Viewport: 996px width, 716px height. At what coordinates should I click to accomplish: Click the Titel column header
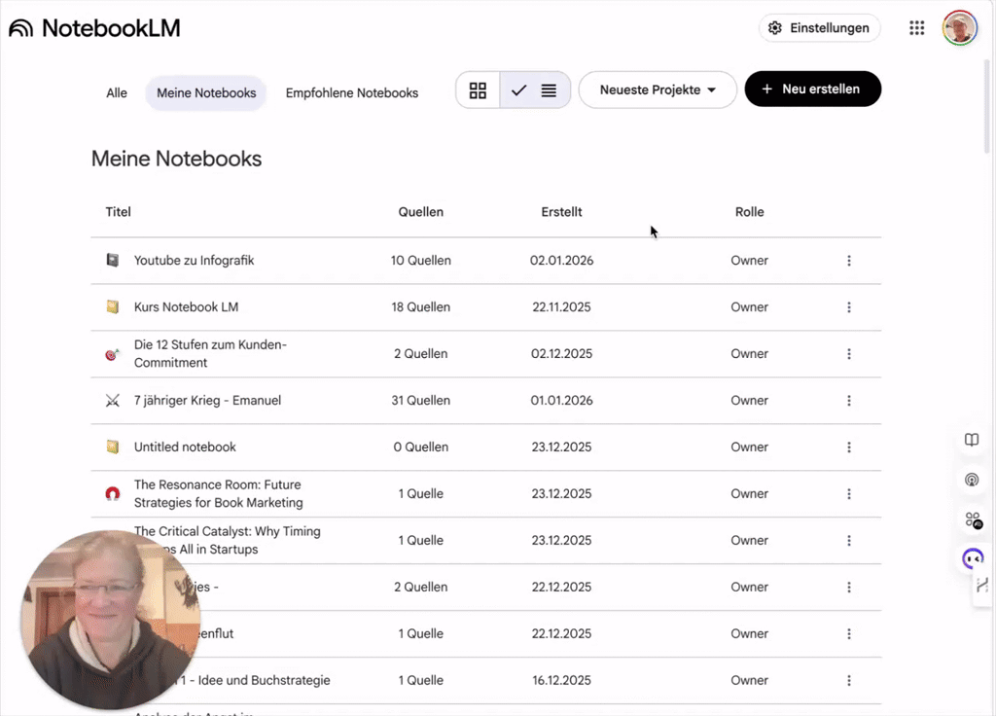[118, 211]
